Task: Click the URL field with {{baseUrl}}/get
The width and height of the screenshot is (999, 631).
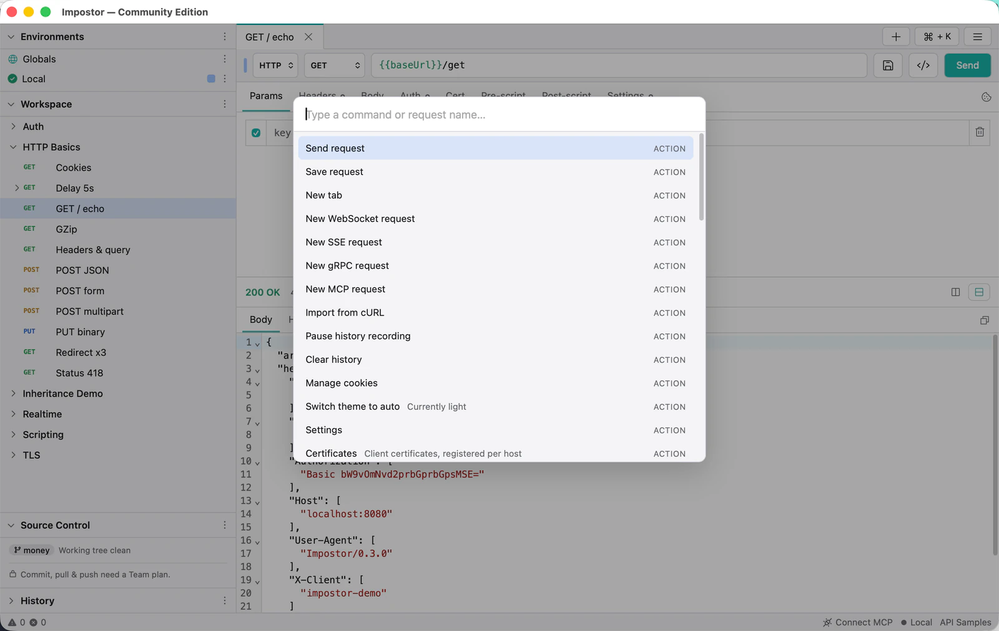Action: (x=619, y=65)
